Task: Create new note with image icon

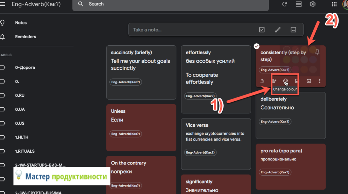Action: [293, 30]
